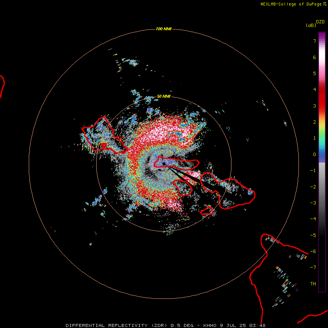Click the 50 NMI range ring label

point(164,96)
